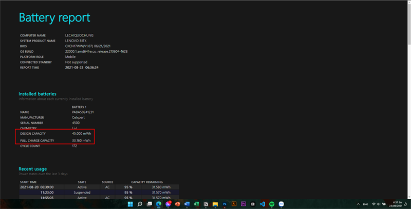Image resolution: width=411 pixels, height=209 pixels.
Task: Open Notion from the taskbar
Action: (206, 204)
